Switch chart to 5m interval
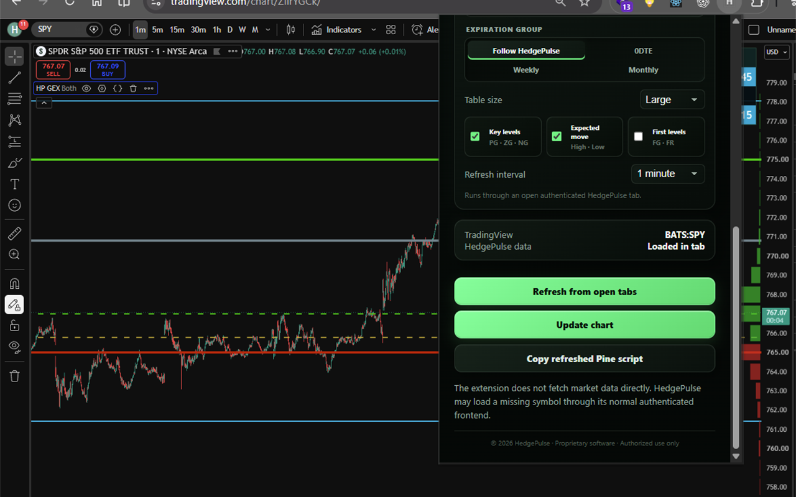Screen dimensions: 796x497 [157, 30]
